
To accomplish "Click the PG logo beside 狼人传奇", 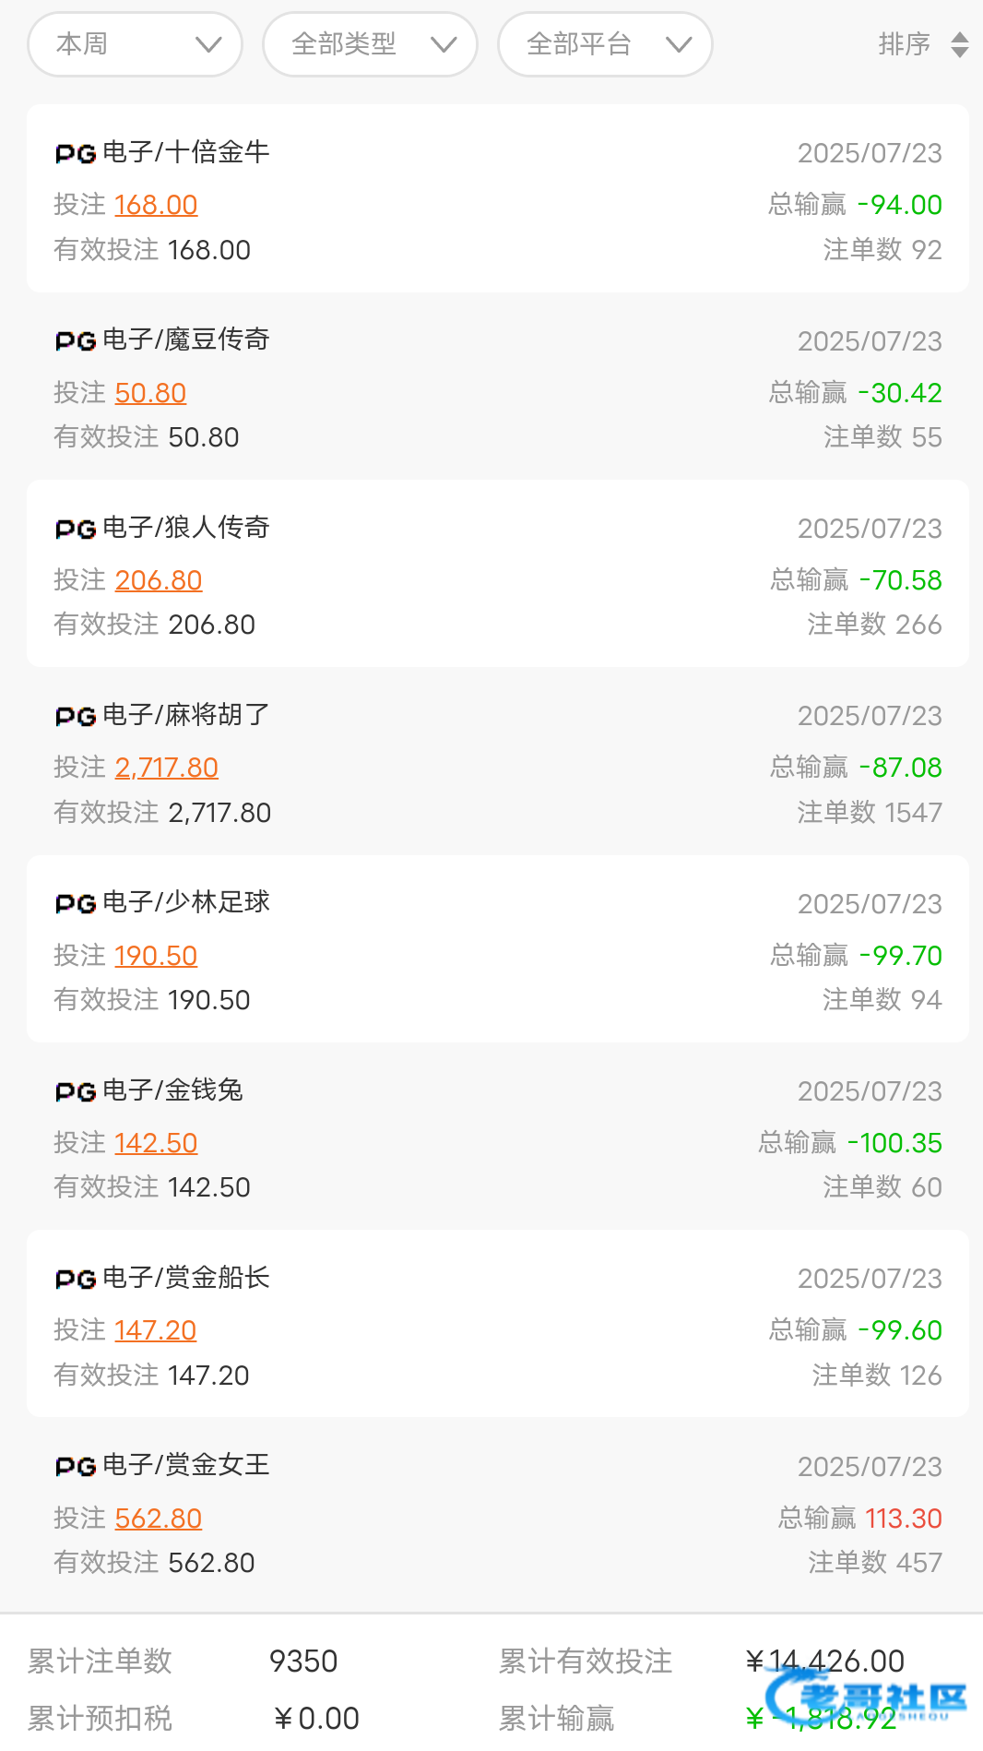I will pyautogui.click(x=76, y=529).
